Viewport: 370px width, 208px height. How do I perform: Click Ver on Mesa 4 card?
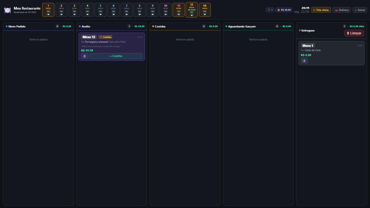click(x=87, y=11)
